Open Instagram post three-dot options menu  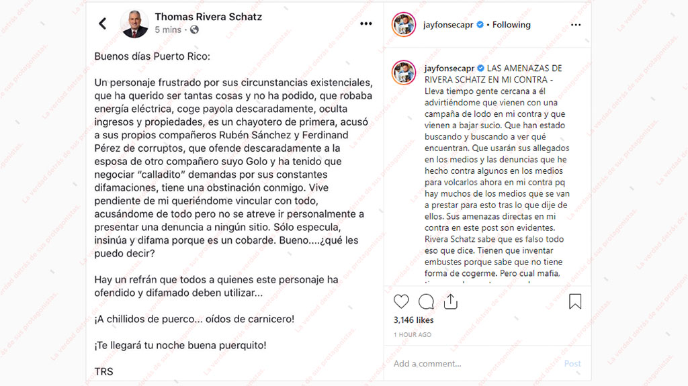[x=576, y=25]
